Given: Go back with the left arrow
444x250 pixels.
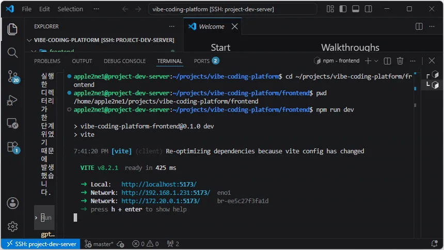Looking at the screenshot, I should coord(125,9).
